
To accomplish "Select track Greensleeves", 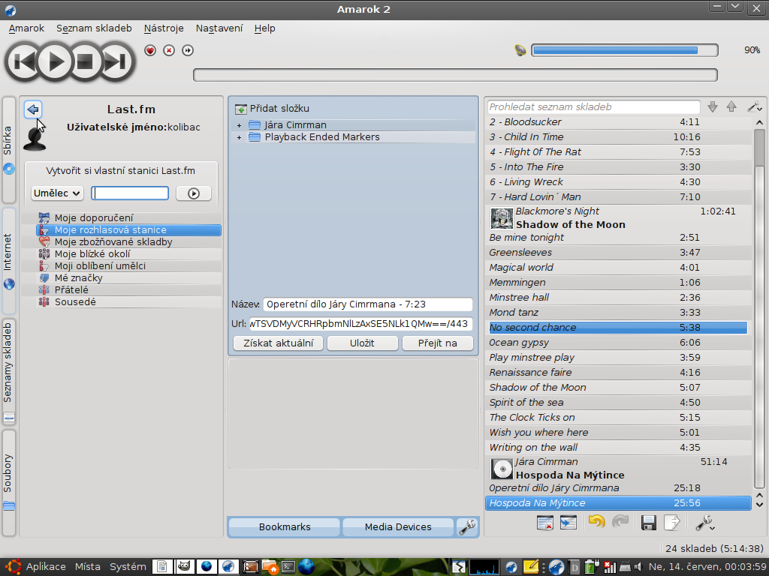I will point(618,252).
